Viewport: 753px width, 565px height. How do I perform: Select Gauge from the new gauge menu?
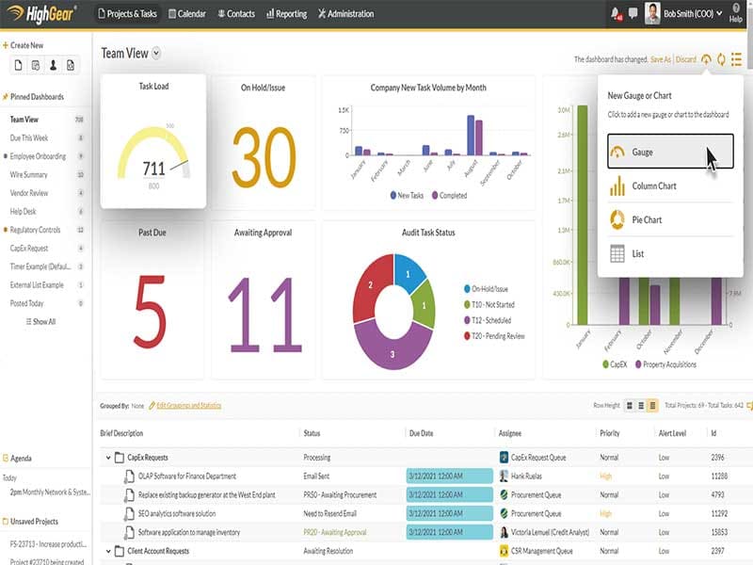659,151
